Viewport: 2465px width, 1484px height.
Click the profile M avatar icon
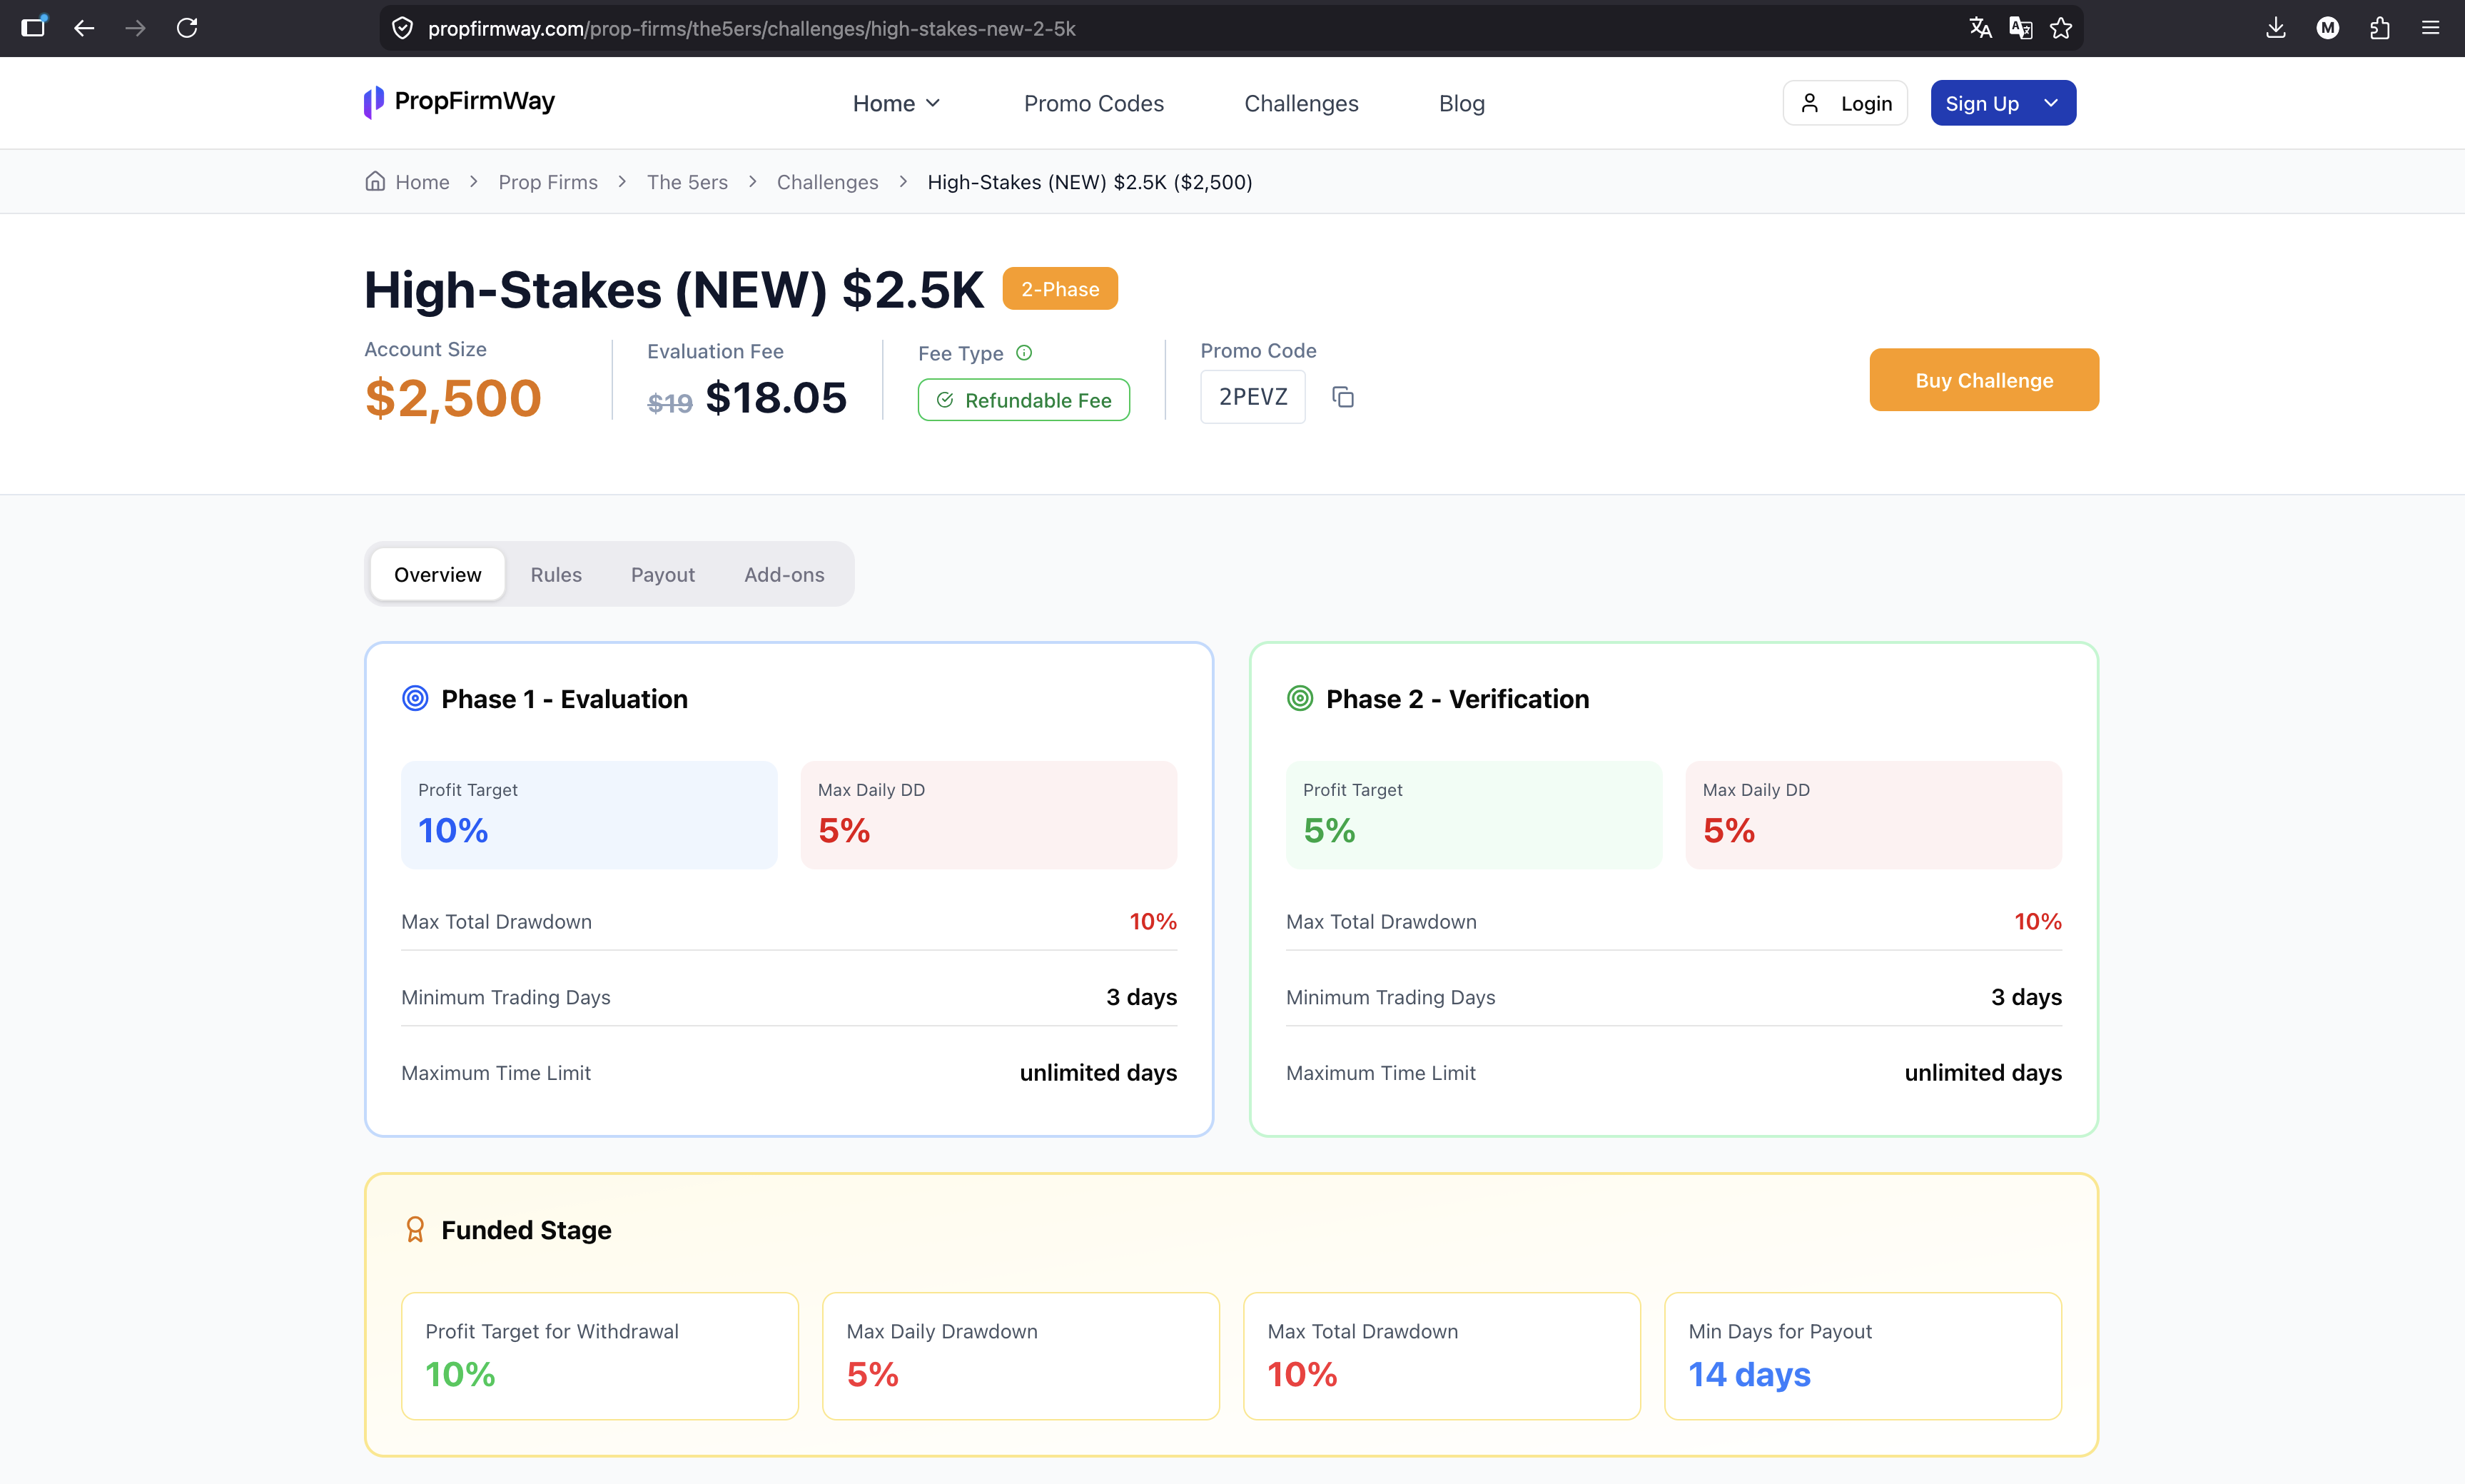[x=2328, y=28]
